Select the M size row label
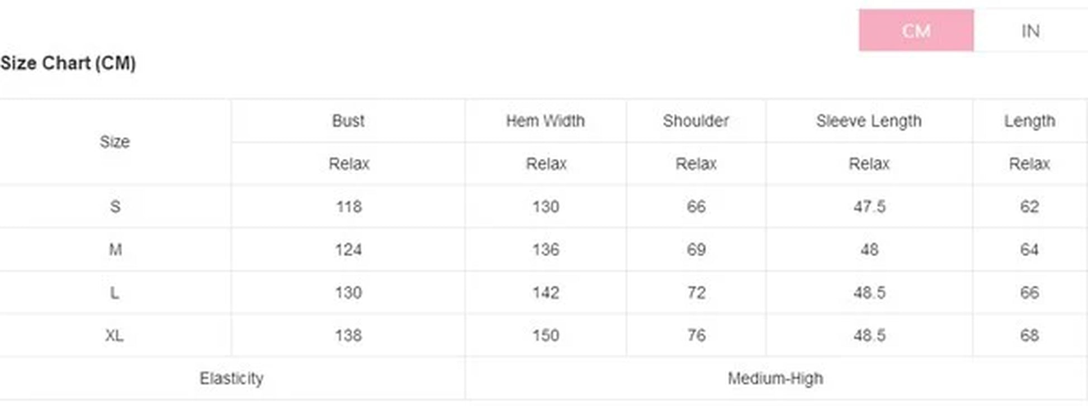 (x=115, y=250)
